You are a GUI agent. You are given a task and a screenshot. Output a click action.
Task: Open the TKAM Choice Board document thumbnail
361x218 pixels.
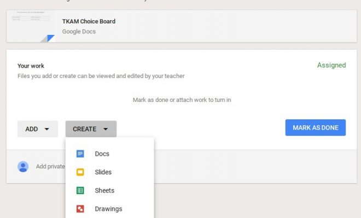[31, 26]
